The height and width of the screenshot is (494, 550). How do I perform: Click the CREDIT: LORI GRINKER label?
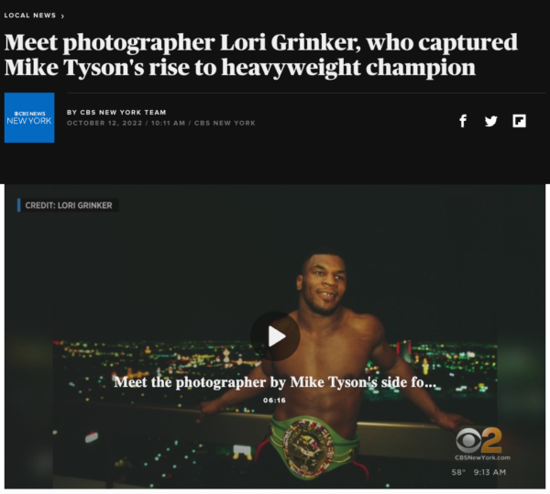69,205
